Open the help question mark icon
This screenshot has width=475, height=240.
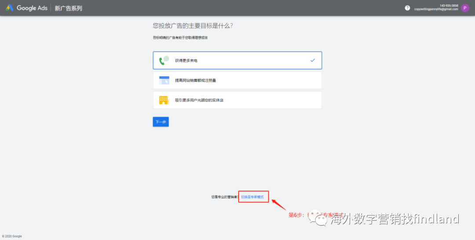(x=407, y=8)
